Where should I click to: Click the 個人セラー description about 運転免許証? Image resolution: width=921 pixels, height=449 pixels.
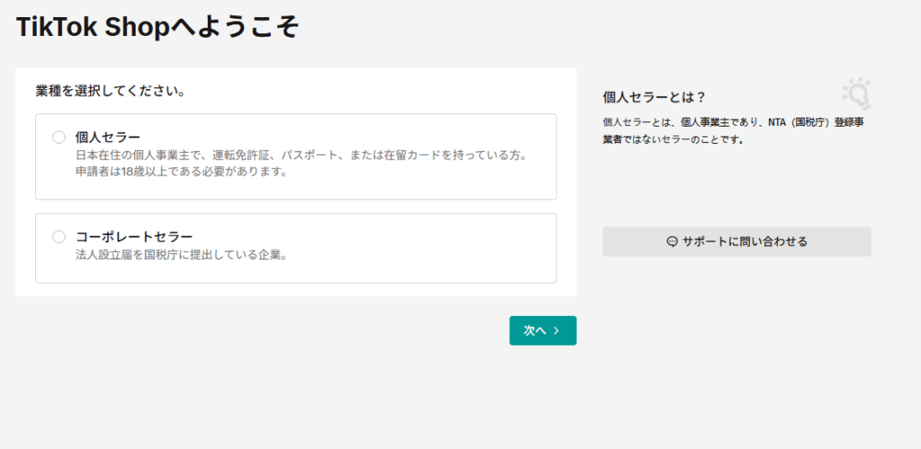300,155
